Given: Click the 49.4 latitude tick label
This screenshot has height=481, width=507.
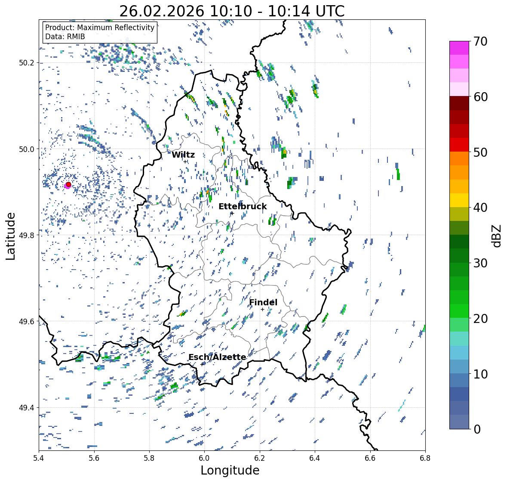Looking at the screenshot, I should (x=27, y=408).
